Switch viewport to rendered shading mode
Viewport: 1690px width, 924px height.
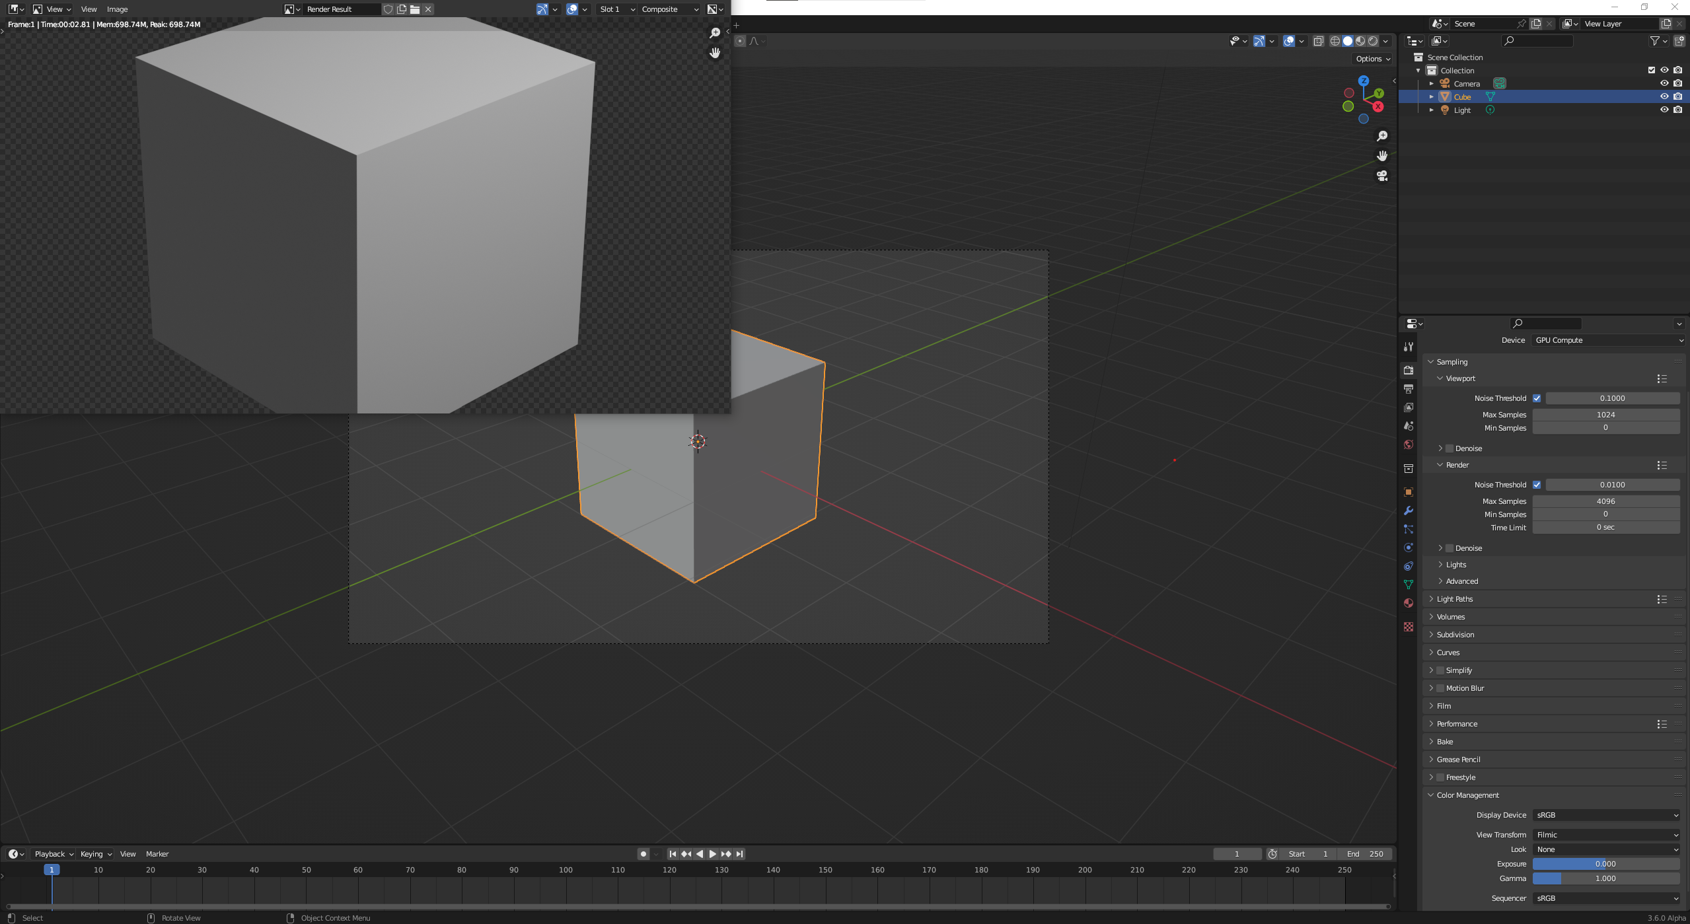click(1373, 41)
